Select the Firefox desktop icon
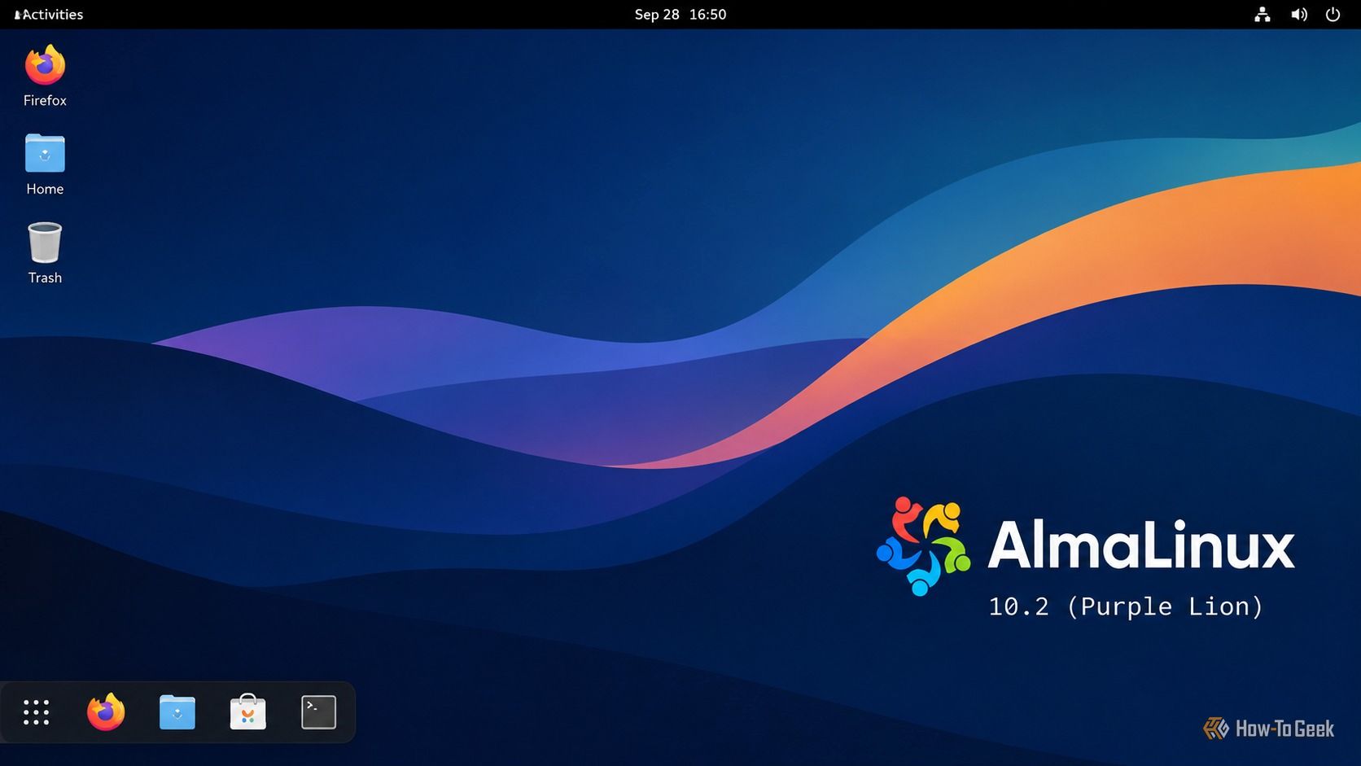The width and height of the screenshot is (1361, 766). click(45, 66)
